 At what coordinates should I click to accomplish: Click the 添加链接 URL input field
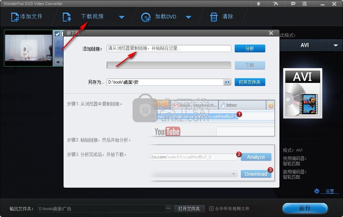click(x=169, y=48)
